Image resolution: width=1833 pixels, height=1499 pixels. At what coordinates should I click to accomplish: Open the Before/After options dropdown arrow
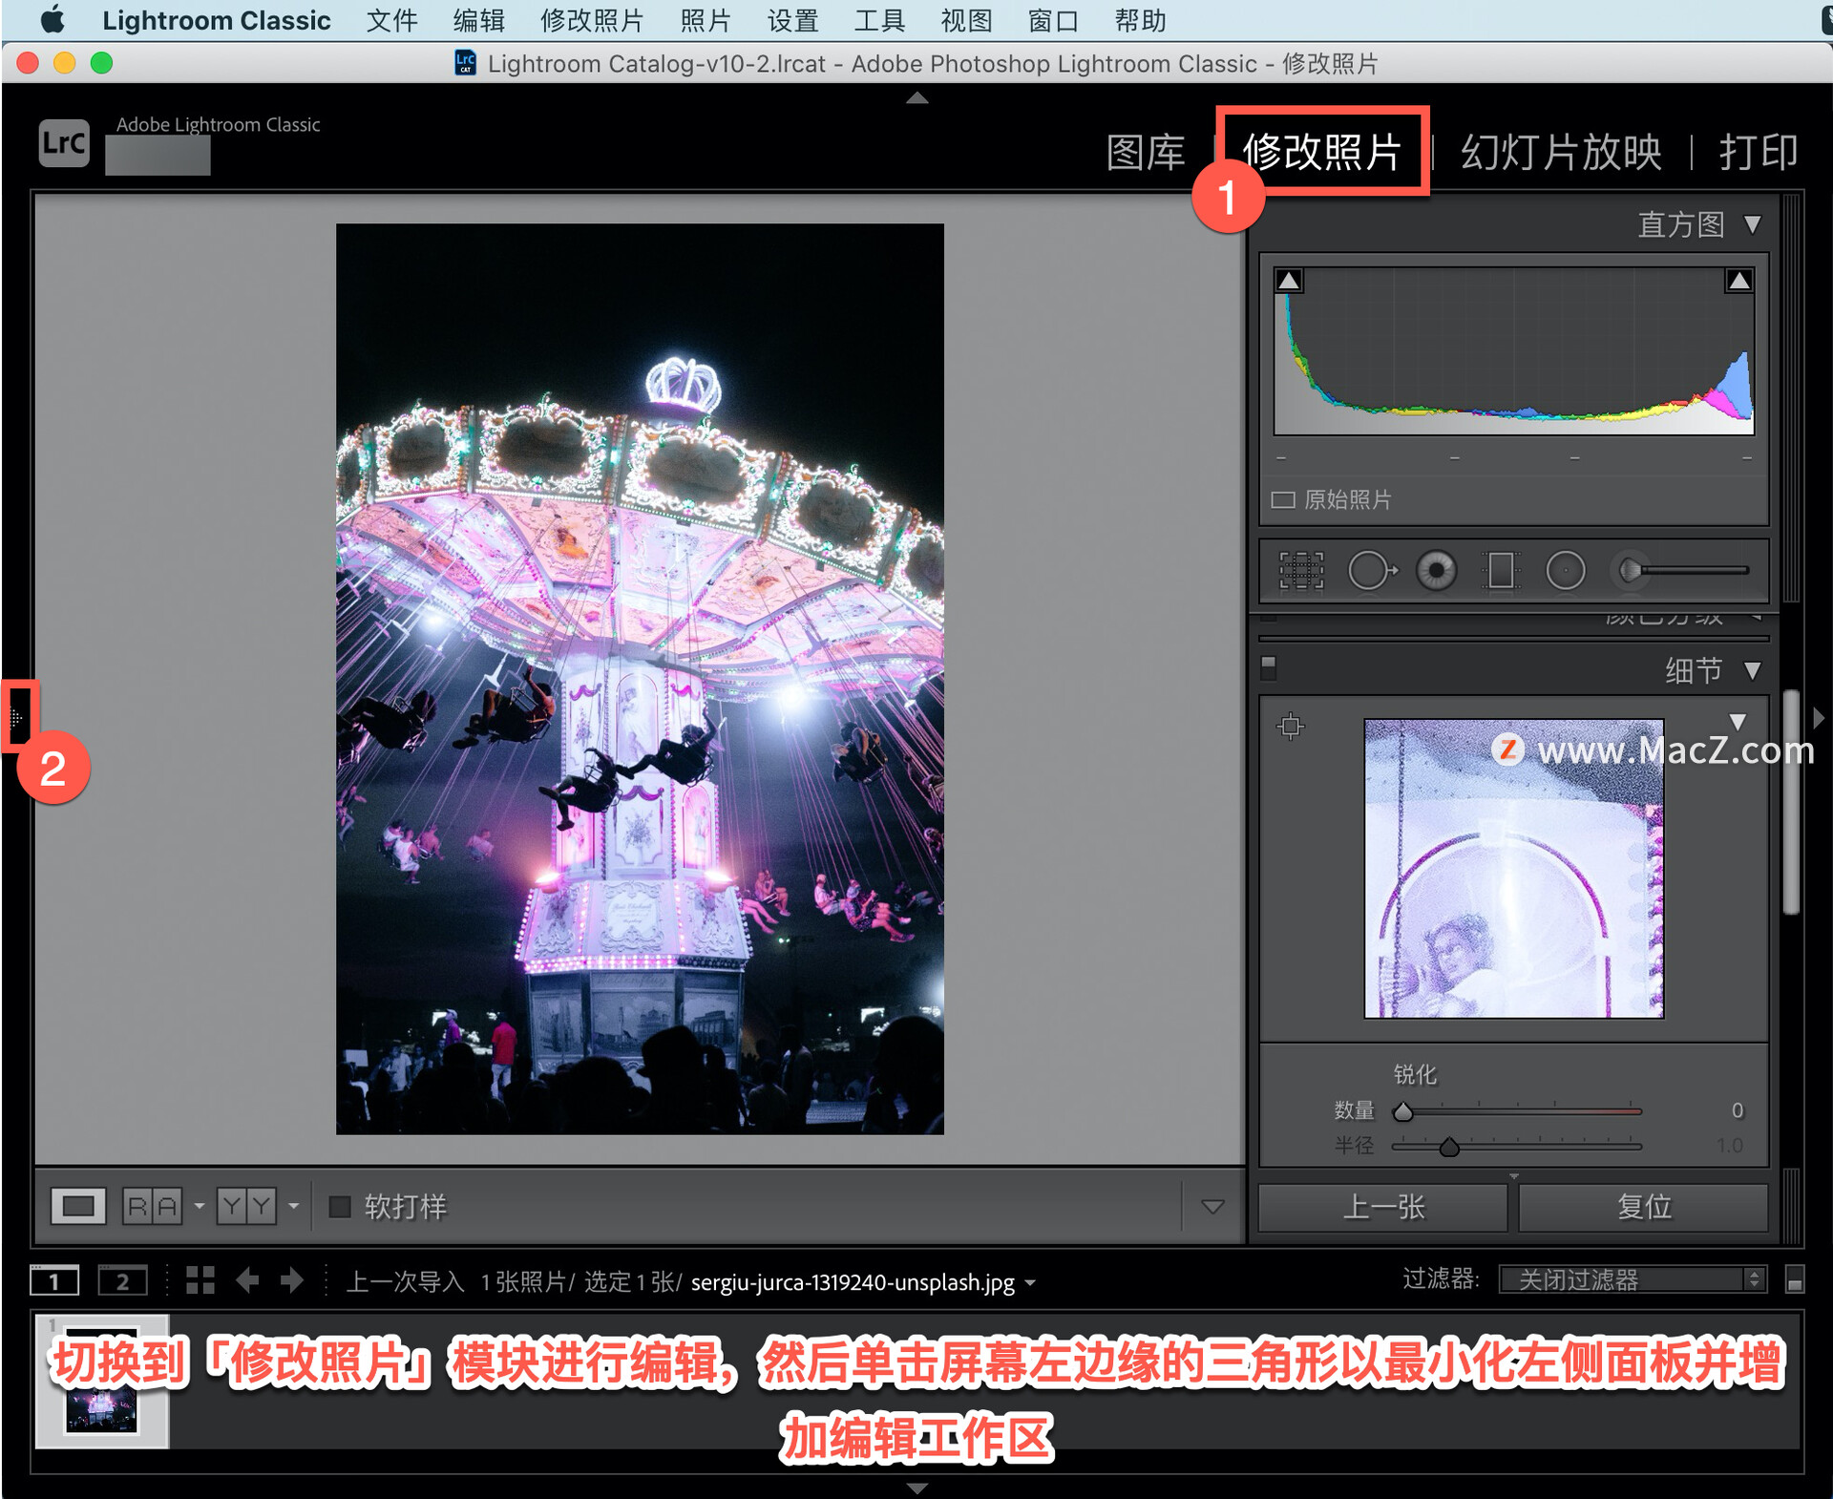293,1207
